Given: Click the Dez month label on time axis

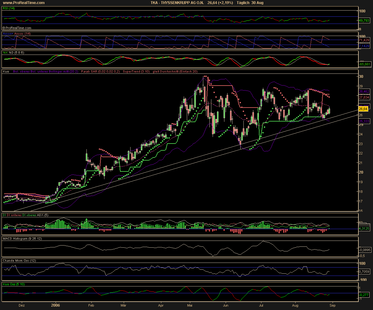Looking at the screenshot, I should [x=22, y=305].
